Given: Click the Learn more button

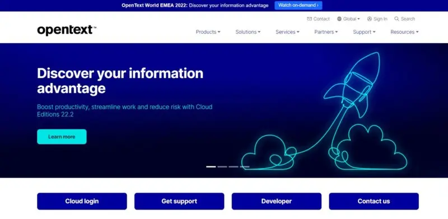Looking at the screenshot, I should (62, 137).
